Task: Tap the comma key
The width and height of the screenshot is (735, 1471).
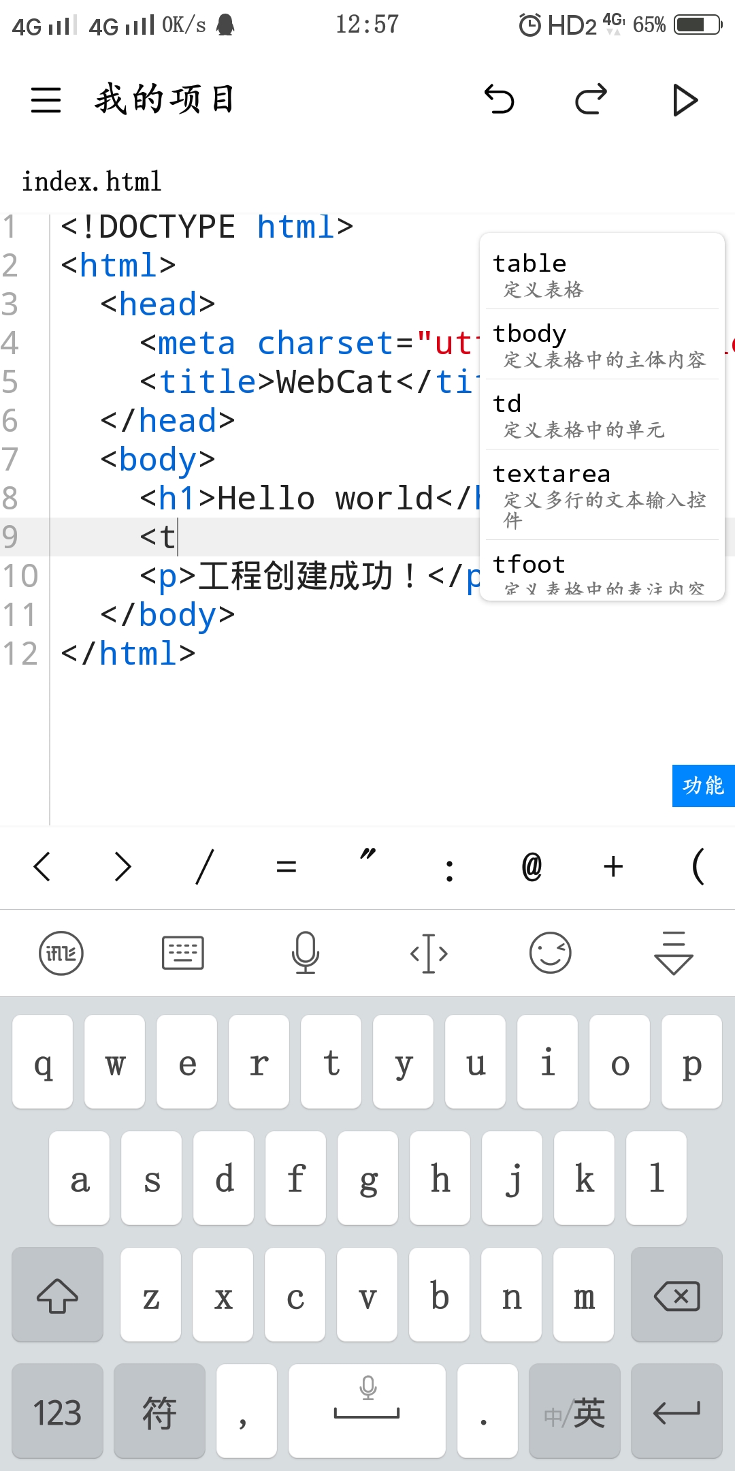Action: point(246,1411)
